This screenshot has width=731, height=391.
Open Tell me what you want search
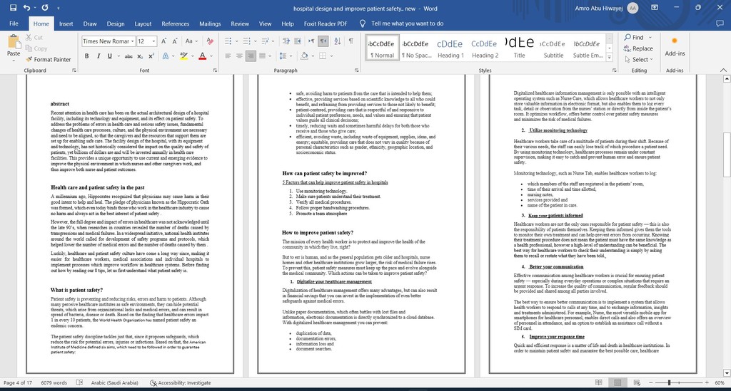[x=402, y=24]
